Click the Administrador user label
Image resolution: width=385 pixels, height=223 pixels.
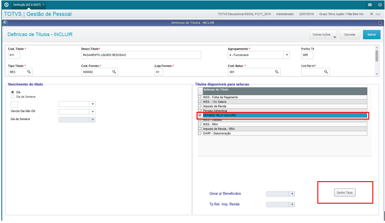[285, 14]
